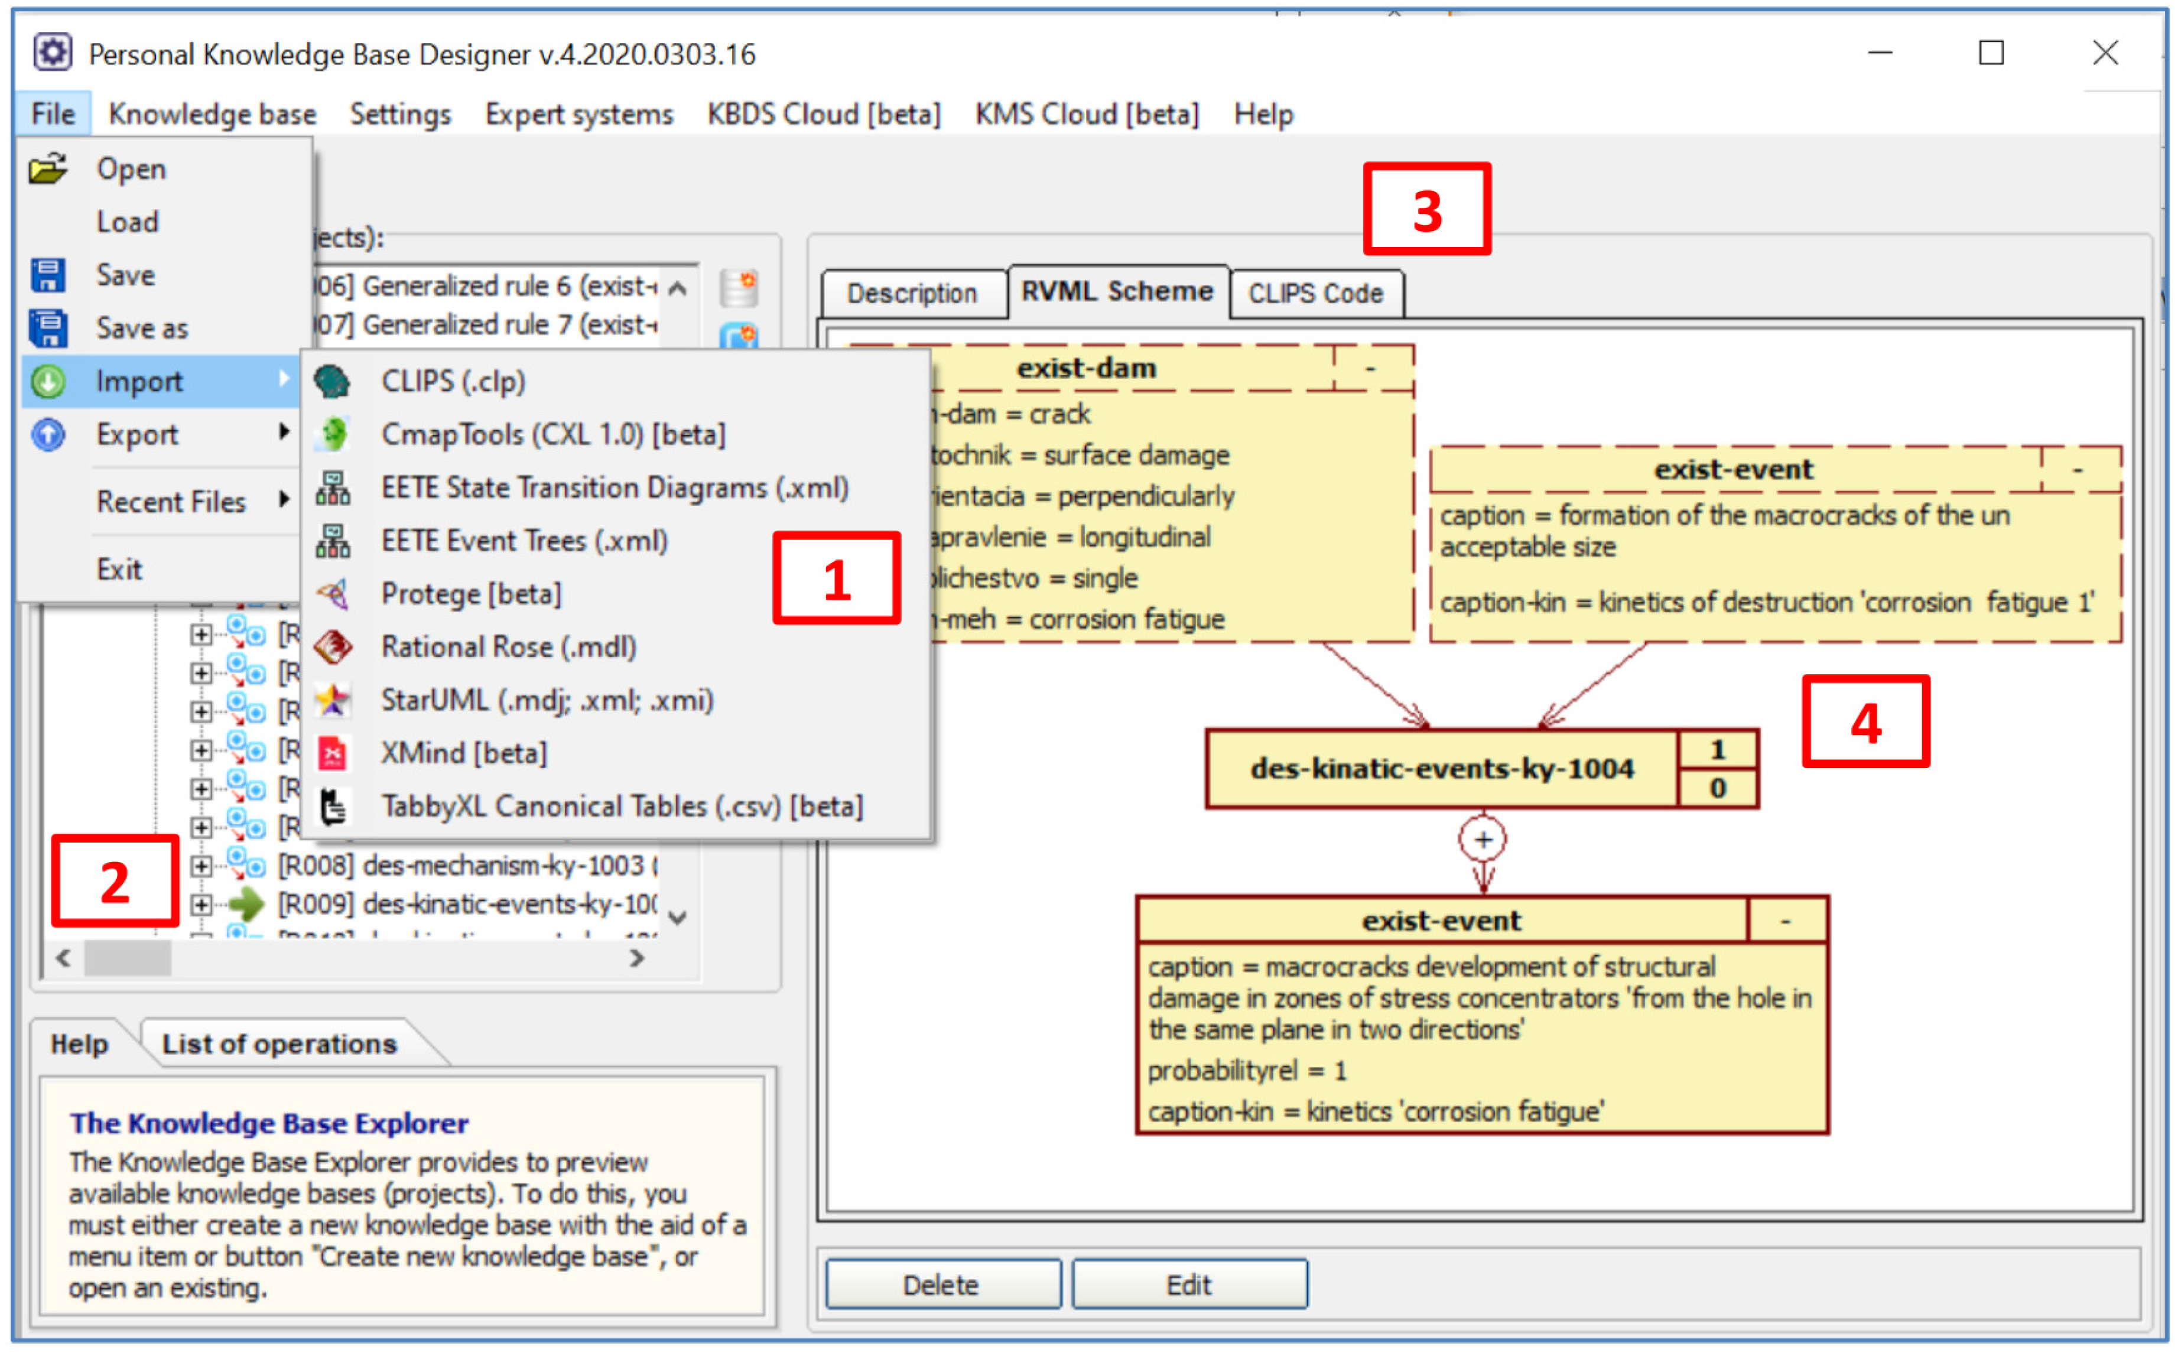Click the Save as floppy disk icon
This screenshot has width=2181, height=1356.
click(48, 329)
